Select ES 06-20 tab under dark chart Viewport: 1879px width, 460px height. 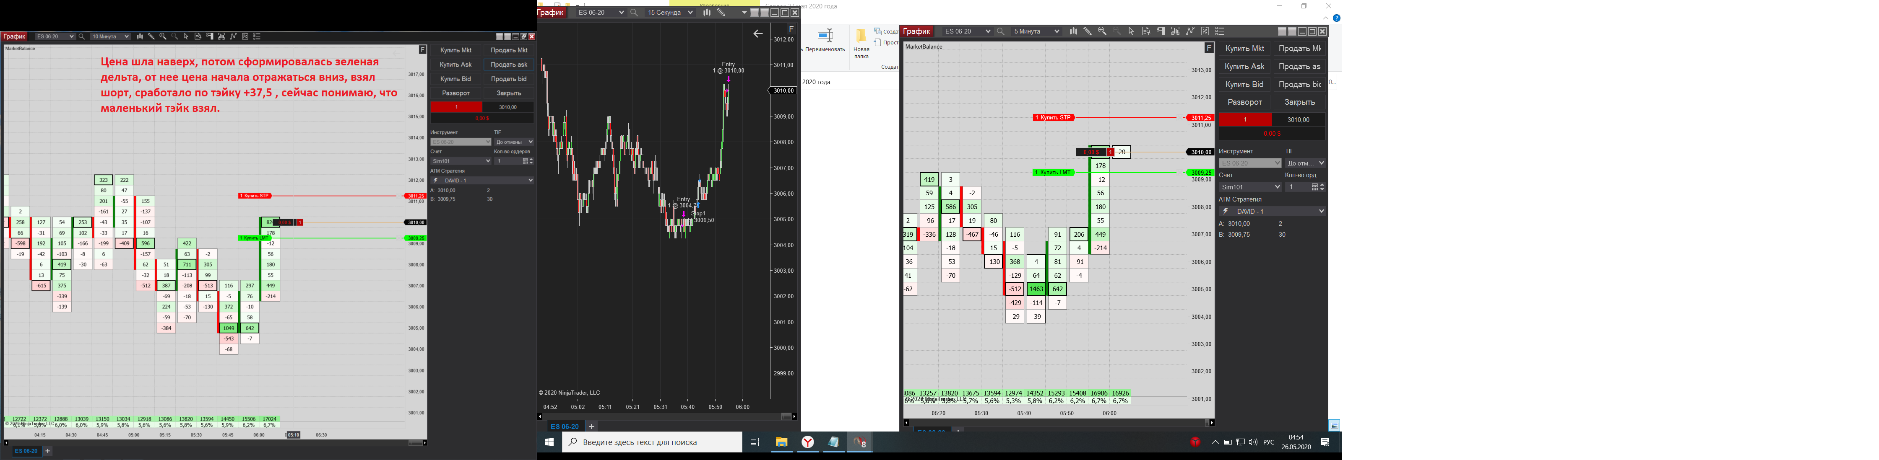565,426
